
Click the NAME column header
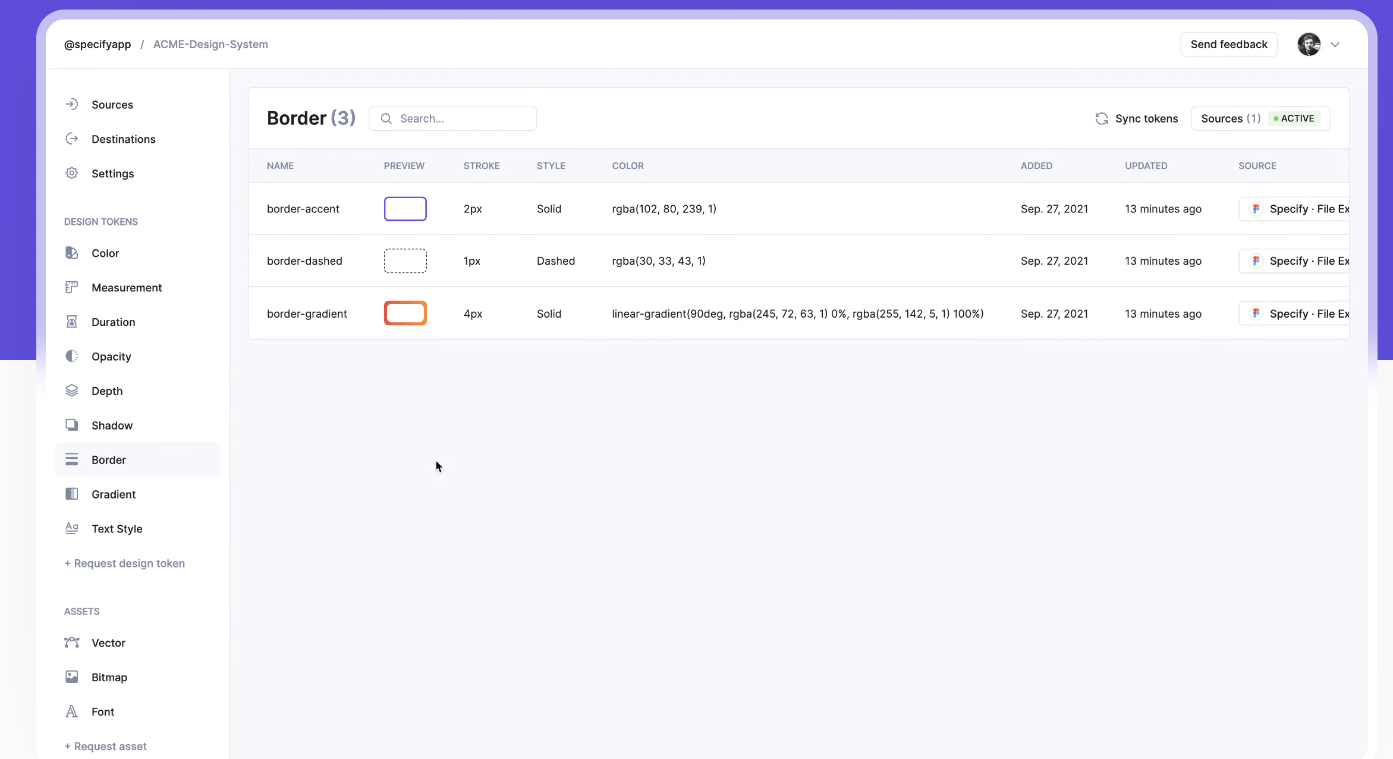(x=280, y=166)
